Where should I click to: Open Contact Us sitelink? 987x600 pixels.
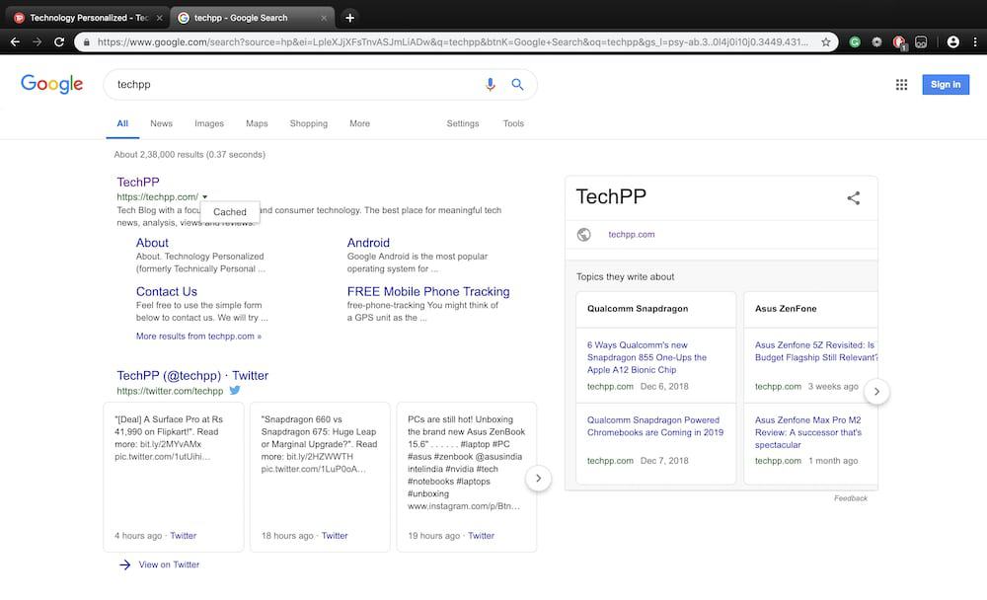tap(166, 291)
